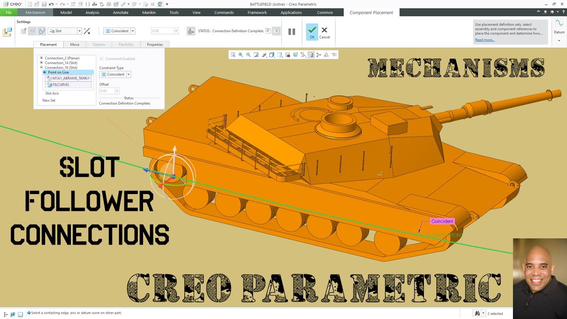
Task: Open the Constraint Type Coincident dropdown in panel
Action: point(128,74)
